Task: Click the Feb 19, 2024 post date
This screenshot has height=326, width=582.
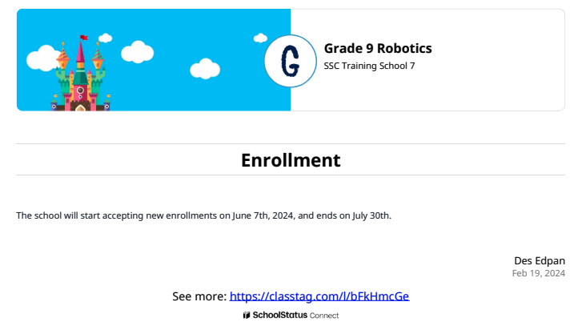Action: tap(539, 273)
